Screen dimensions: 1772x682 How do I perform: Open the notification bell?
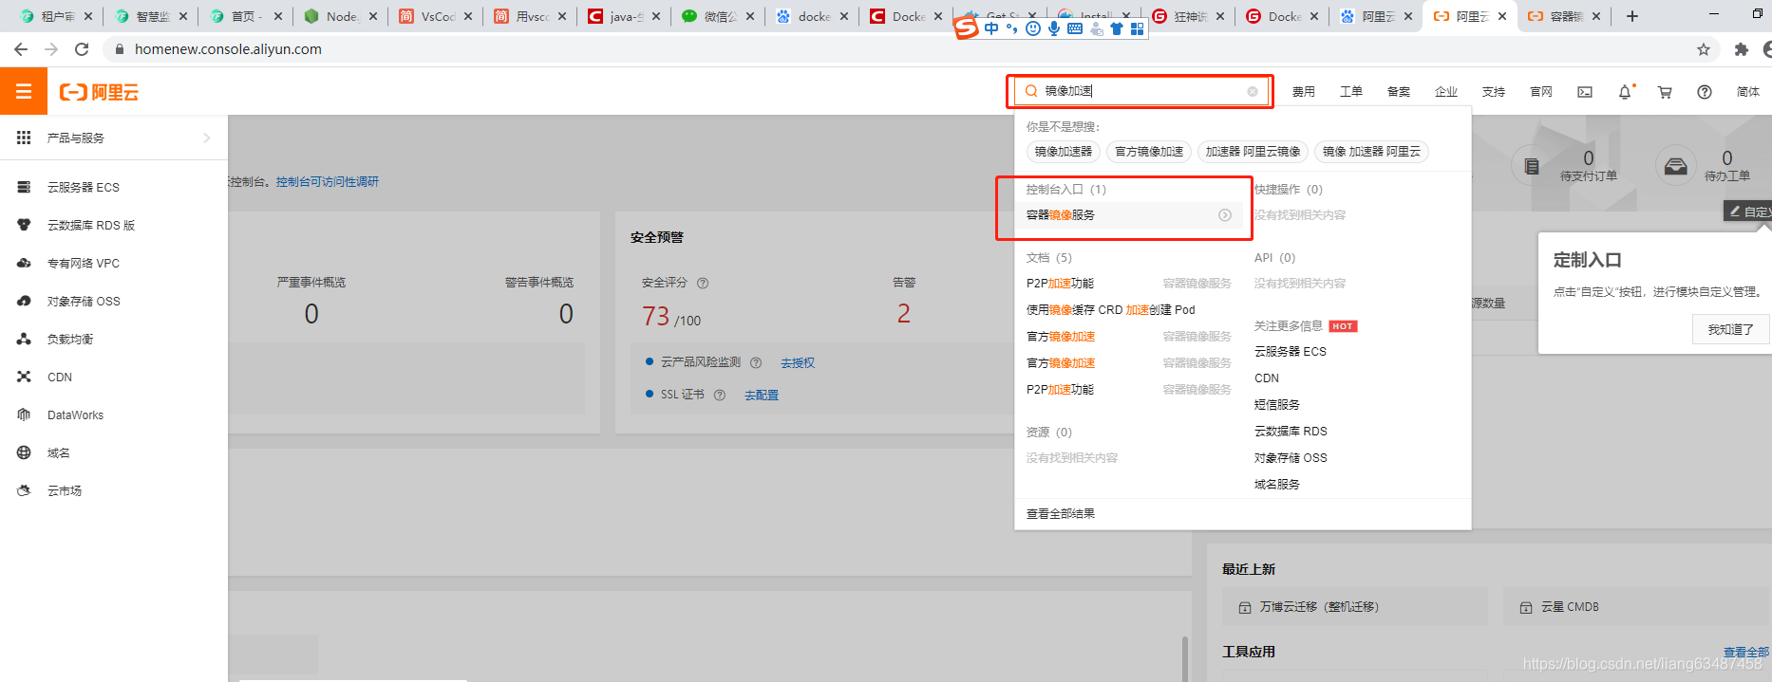tap(1625, 92)
